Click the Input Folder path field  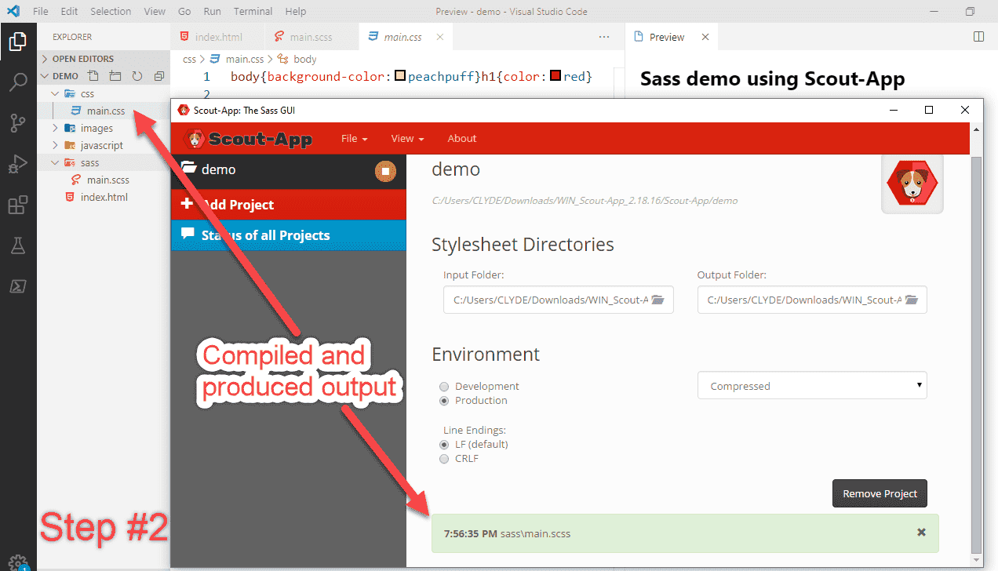(x=558, y=300)
